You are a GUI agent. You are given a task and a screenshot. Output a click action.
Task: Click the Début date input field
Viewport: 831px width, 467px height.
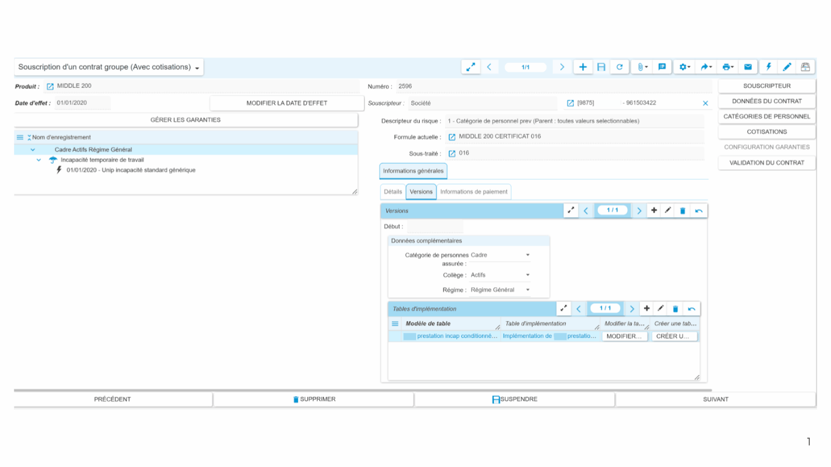[x=435, y=227]
